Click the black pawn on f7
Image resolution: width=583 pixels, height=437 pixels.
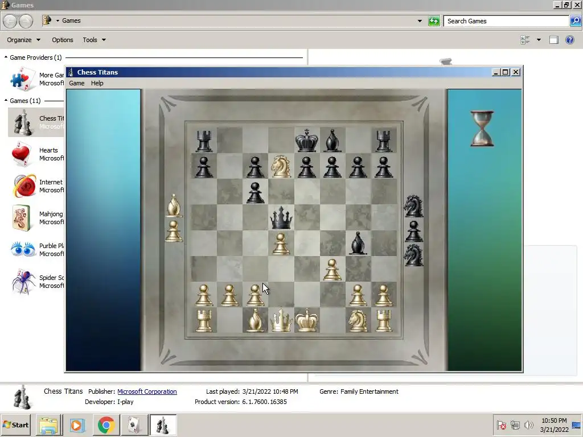point(332,167)
